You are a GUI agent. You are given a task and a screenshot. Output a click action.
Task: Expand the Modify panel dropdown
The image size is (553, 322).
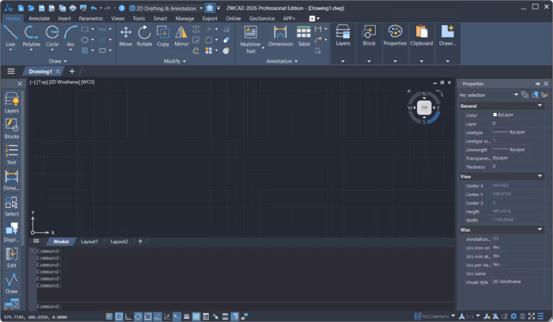[175, 61]
